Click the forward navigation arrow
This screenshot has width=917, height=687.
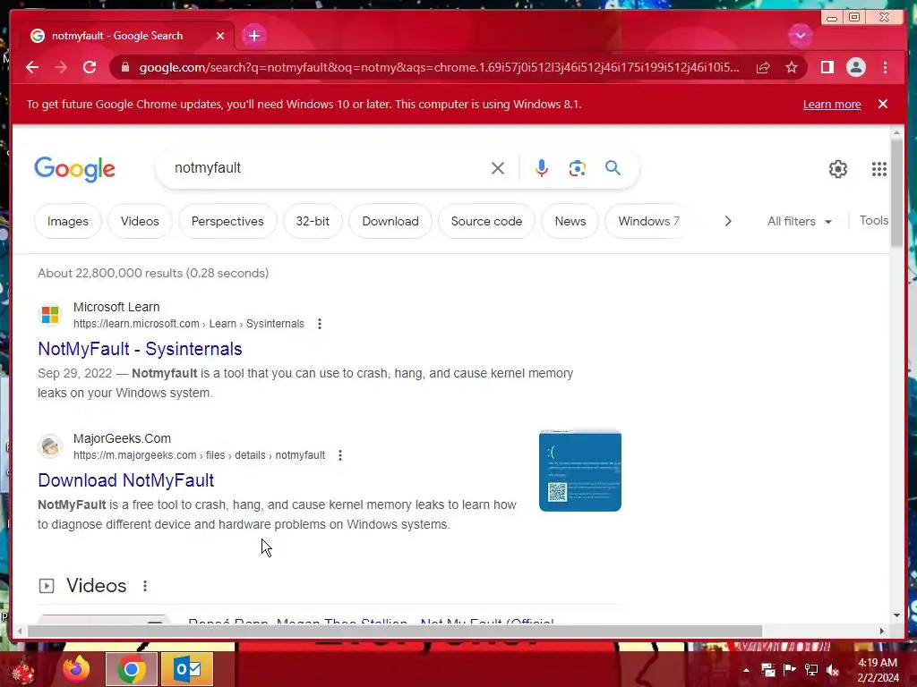[x=61, y=68]
